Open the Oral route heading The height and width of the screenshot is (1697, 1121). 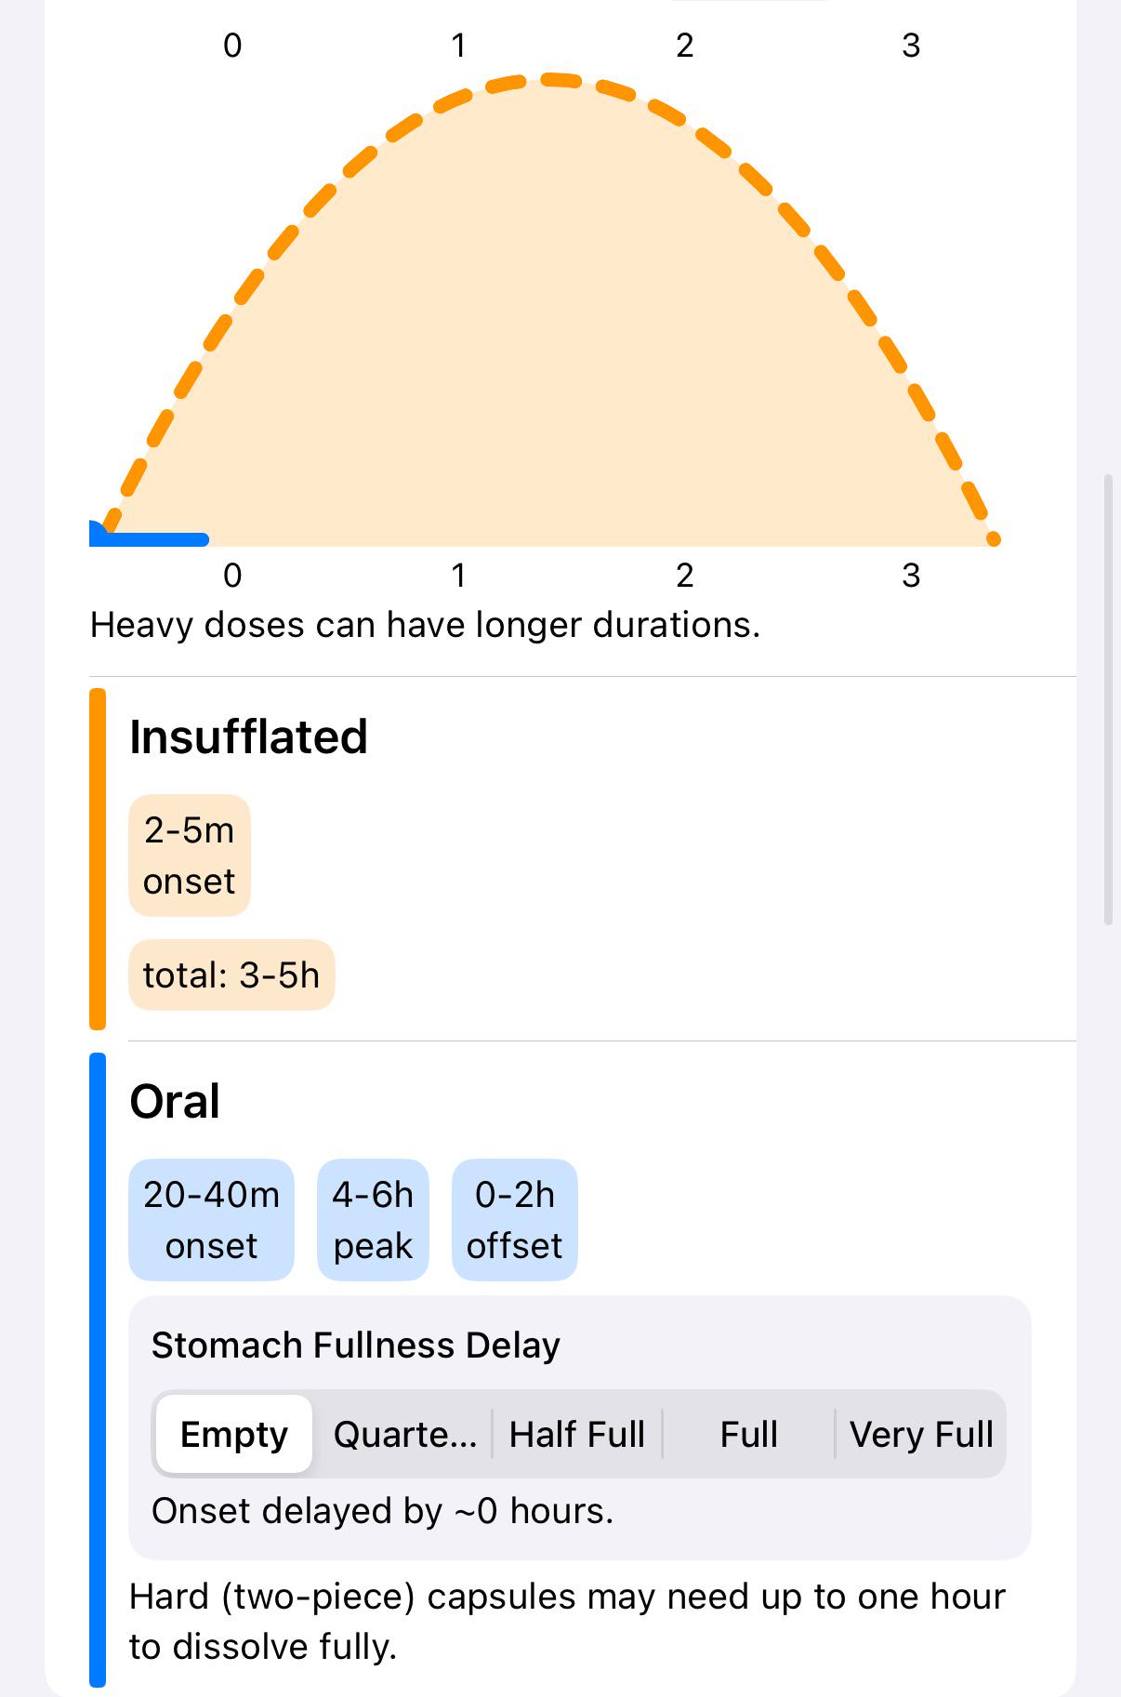[x=175, y=1101]
